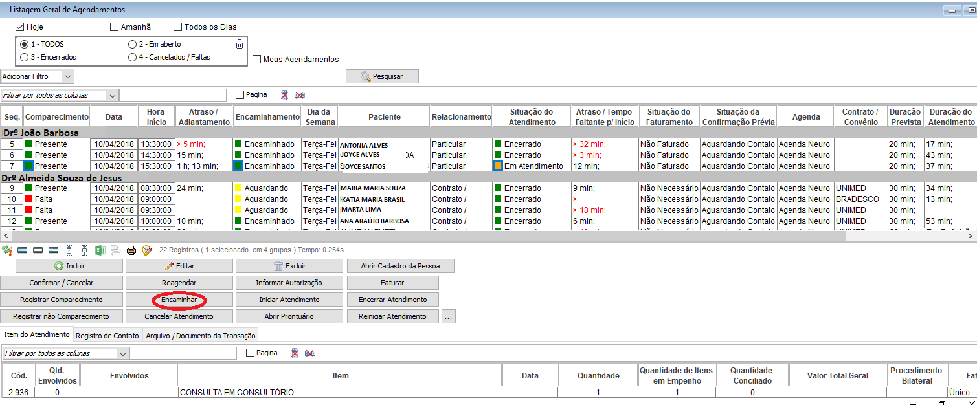Print the appointment list with the printer icon
Image resolution: width=977 pixels, height=405 pixels.
pos(131,250)
